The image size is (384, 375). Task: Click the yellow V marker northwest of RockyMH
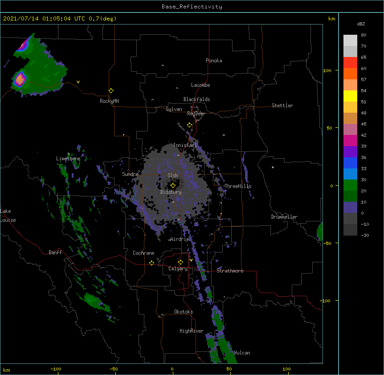[78, 82]
